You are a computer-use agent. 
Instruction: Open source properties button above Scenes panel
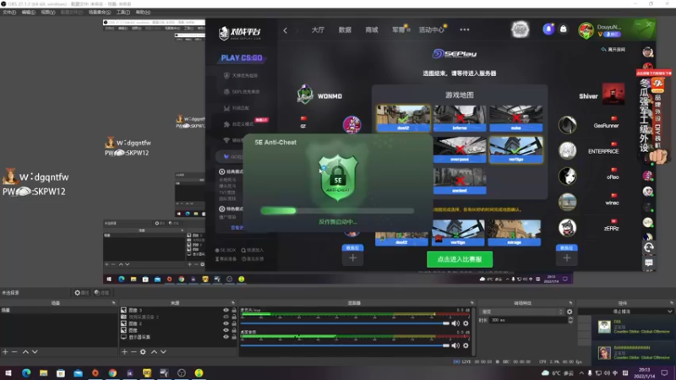pyautogui.click(x=81, y=293)
